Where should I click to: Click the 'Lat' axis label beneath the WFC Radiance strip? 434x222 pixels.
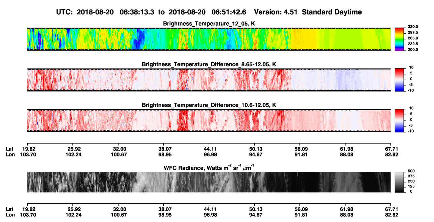point(9,209)
